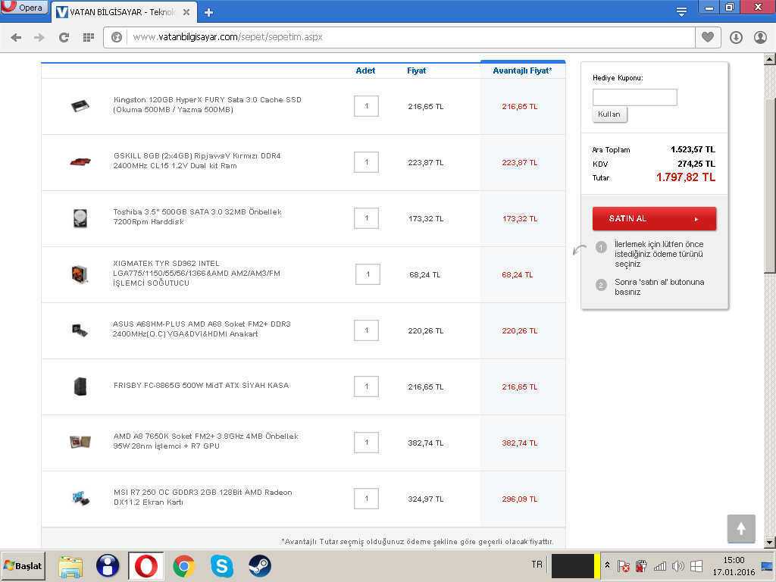Click the network signal tray icon

(660, 565)
